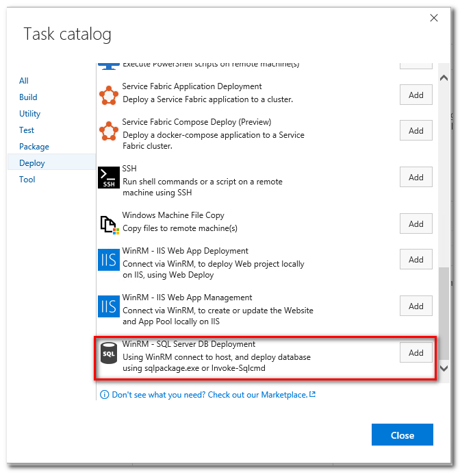Add WinRM SQL Server DB Deployment task
The image size is (460, 473).
(x=416, y=352)
